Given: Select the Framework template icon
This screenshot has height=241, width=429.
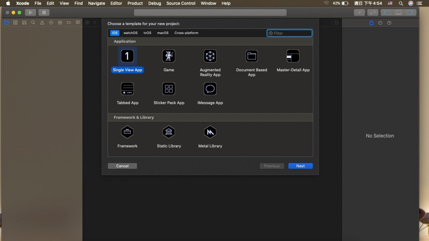Looking at the screenshot, I should click(x=127, y=132).
